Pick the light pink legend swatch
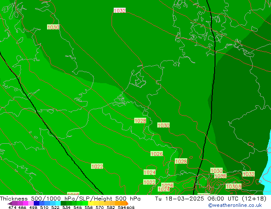The height and width of the screenshot is (209, 271). click(31, 203)
